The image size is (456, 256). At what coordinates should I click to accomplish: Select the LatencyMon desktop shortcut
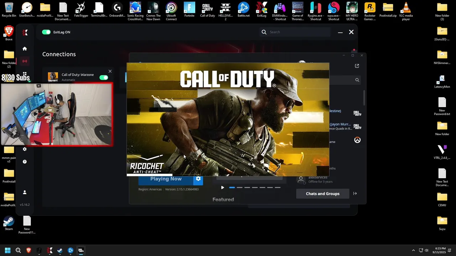click(x=442, y=82)
